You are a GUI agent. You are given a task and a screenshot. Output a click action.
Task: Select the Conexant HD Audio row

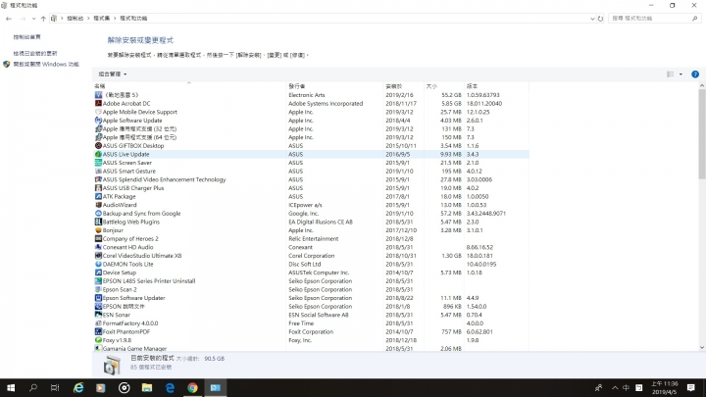[312, 247]
